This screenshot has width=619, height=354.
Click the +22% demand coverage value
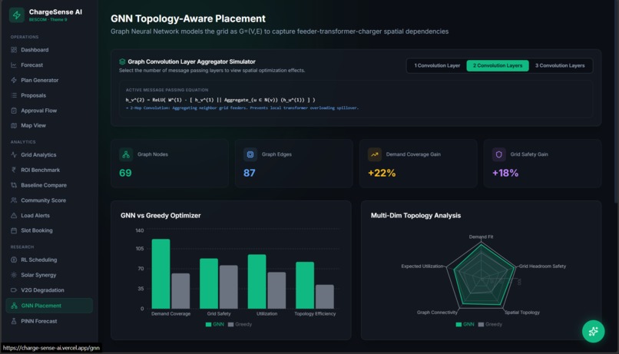click(x=382, y=173)
